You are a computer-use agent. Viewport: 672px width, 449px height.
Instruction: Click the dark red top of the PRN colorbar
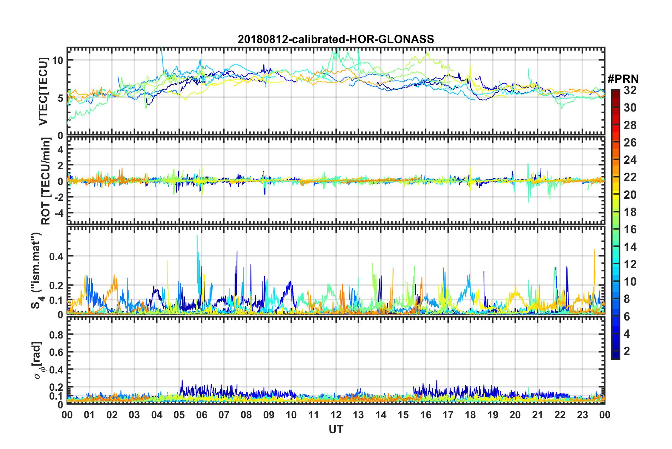point(615,92)
